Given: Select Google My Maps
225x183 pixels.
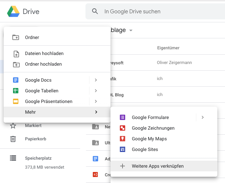Looking at the screenshot, I should pos(164,139).
